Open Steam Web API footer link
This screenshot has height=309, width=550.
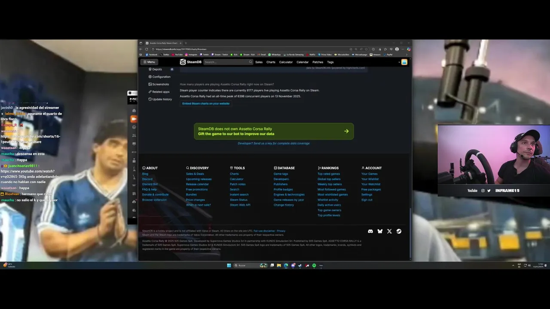pos(240,205)
